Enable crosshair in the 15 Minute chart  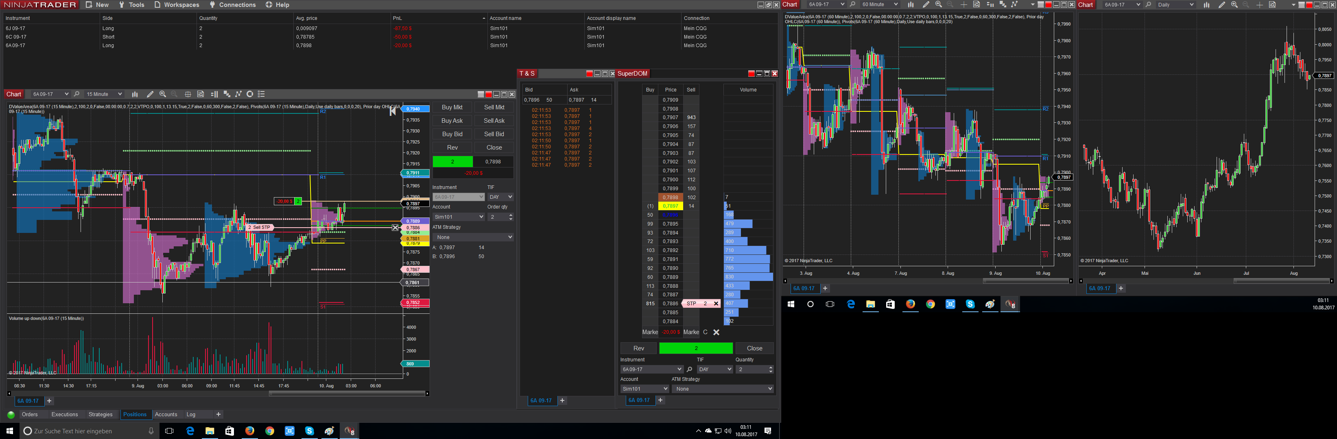[x=188, y=94]
